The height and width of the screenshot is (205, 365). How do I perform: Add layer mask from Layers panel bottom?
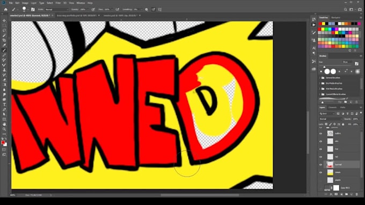(x=336, y=194)
